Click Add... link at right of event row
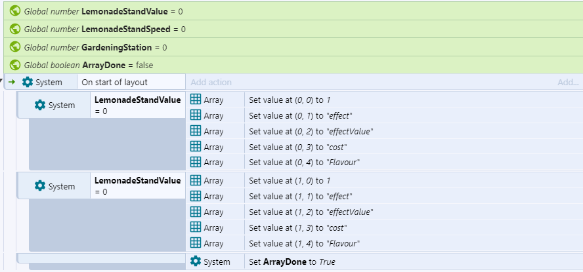The image size is (583, 272). [x=567, y=82]
